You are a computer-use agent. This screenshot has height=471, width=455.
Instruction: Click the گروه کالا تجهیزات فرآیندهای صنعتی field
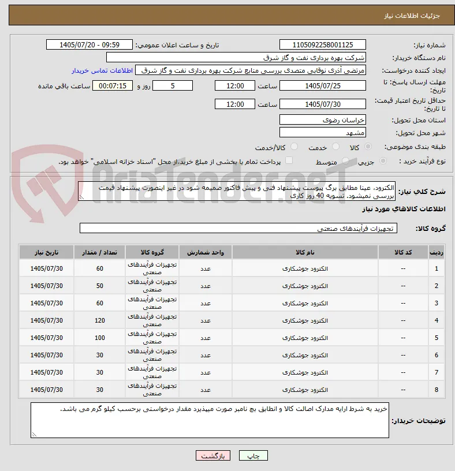[238, 229]
